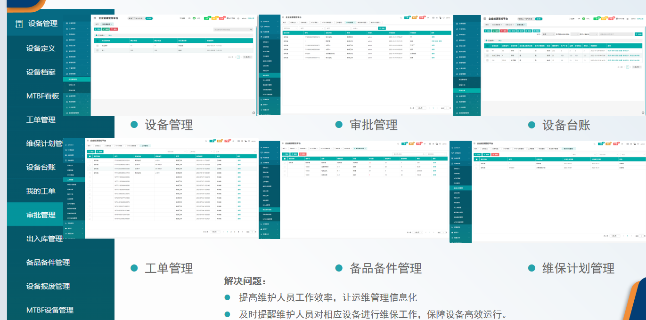This screenshot has width=646, height=320.
Task: Go to 工单管理 in the left menu
Action: coord(41,120)
